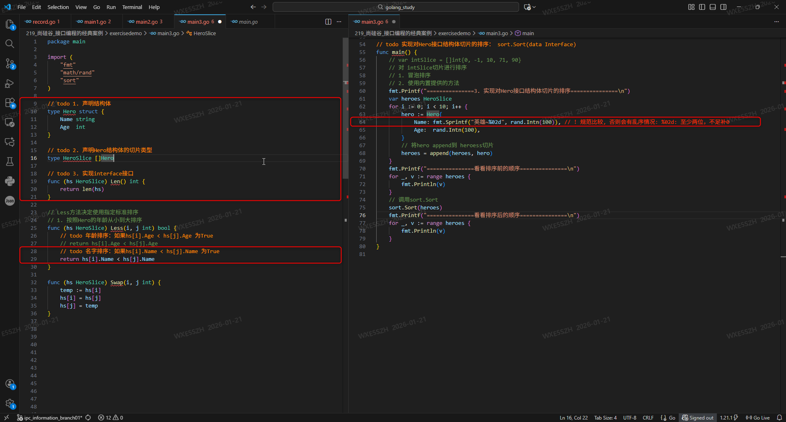The height and width of the screenshot is (422, 786).
Task: Open more actions for right editor group
Action: [x=777, y=22]
